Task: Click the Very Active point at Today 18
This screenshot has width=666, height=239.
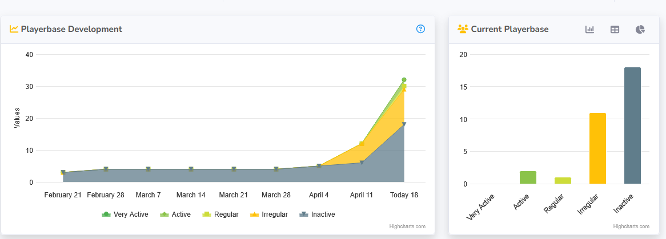Action: point(404,80)
